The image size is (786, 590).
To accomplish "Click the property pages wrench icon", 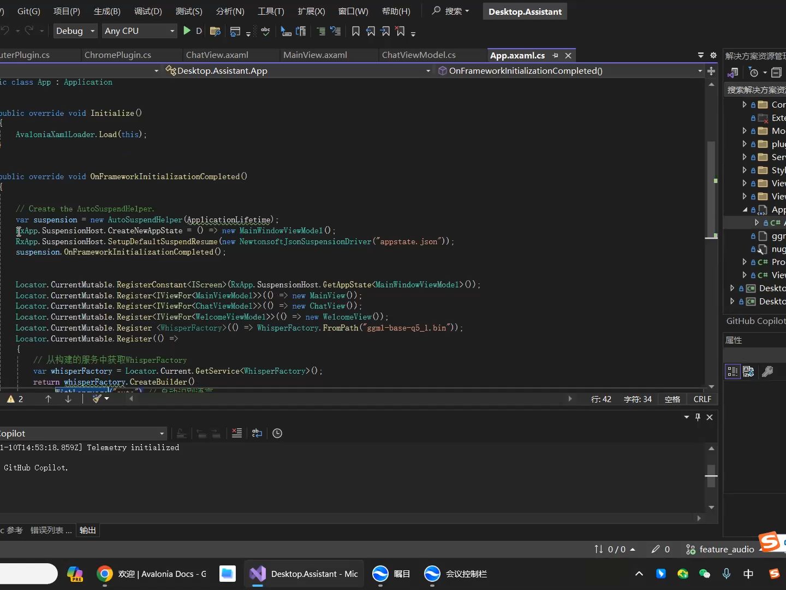I will 767,371.
